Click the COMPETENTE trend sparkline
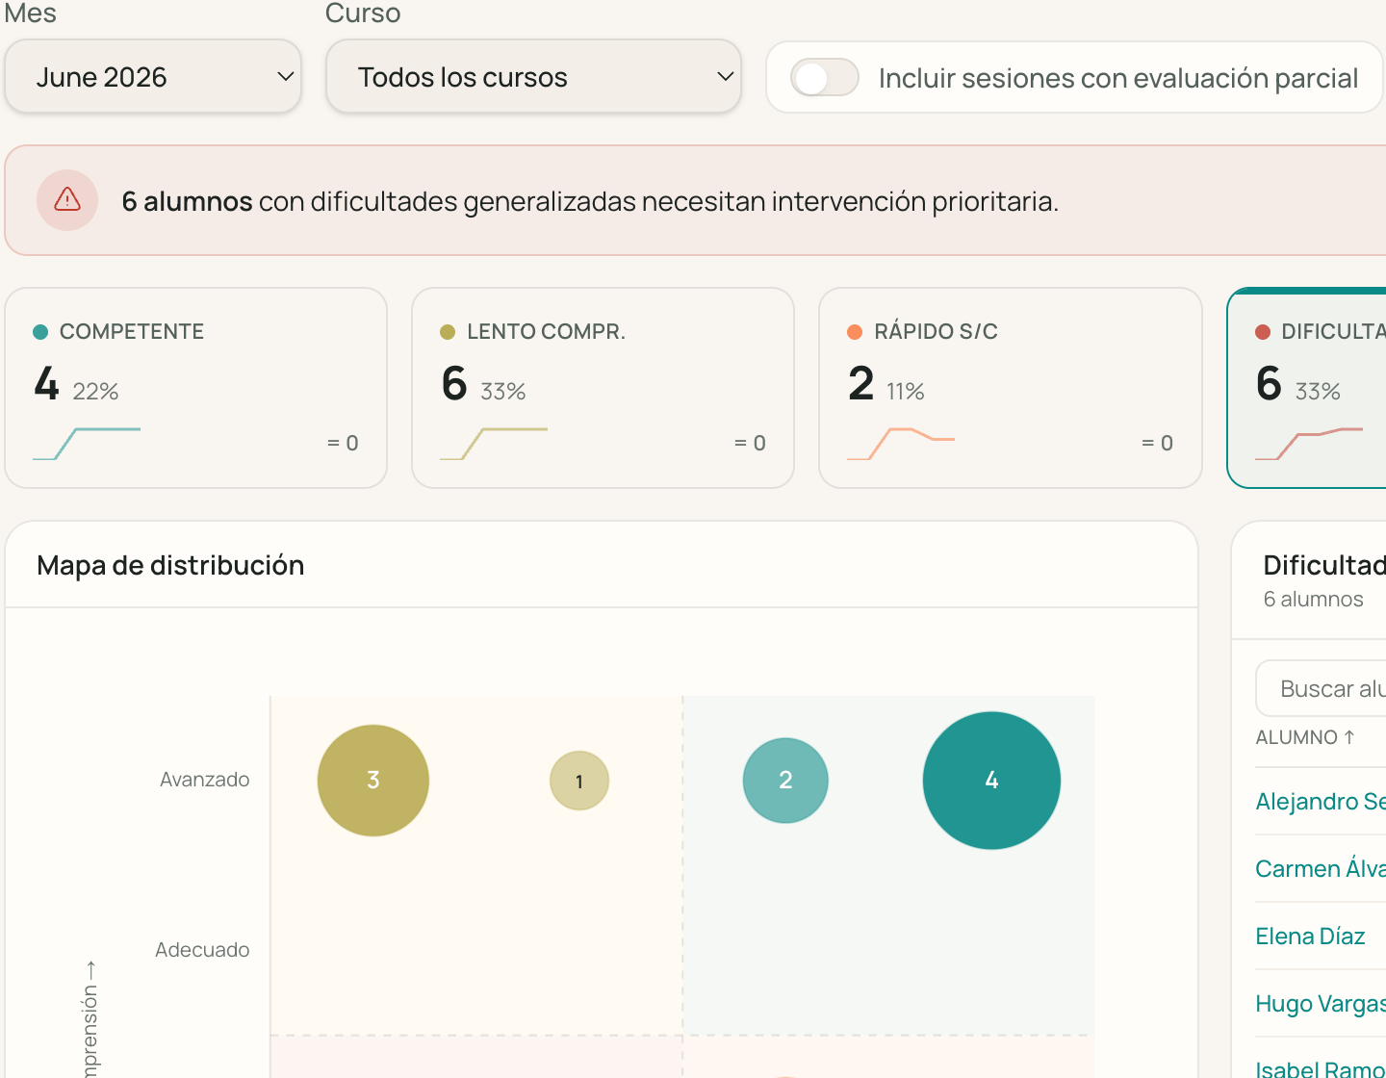The width and height of the screenshot is (1386, 1078). (87, 444)
